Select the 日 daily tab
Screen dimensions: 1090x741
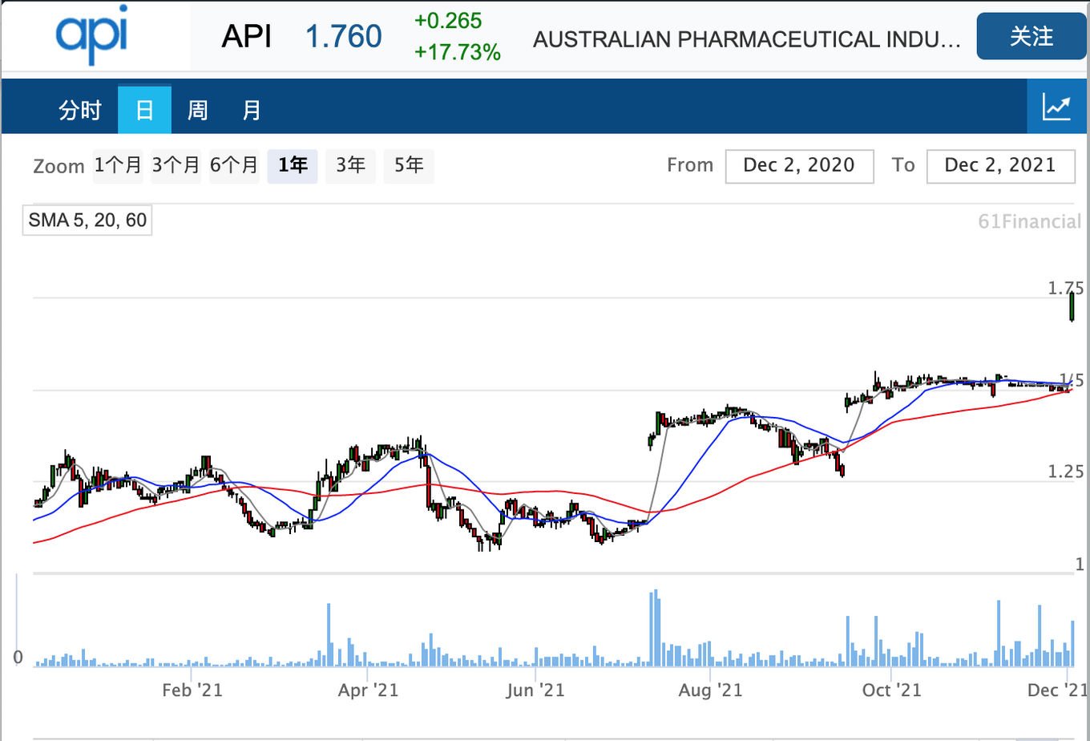pyautogui.click(x=144, y=110)
